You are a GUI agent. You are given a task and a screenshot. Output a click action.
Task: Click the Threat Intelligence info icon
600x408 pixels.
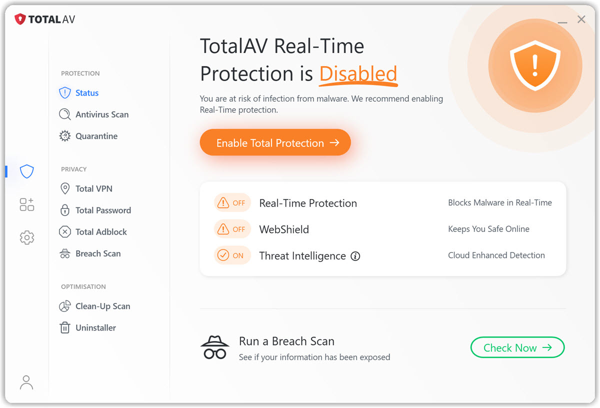click(355, 256)
